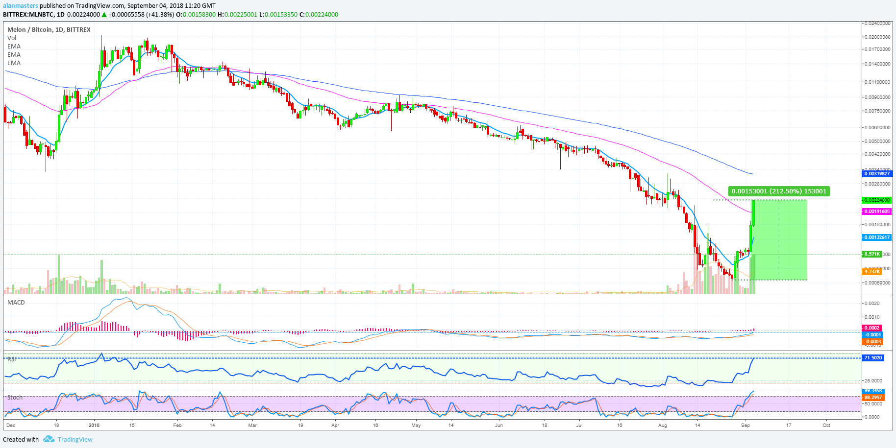
Task: Click the 0.00160000 price scale label
Action: pos(877,225)
